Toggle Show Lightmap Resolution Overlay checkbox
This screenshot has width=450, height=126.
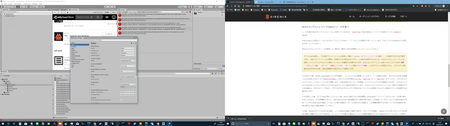click(x=121, y=100)
